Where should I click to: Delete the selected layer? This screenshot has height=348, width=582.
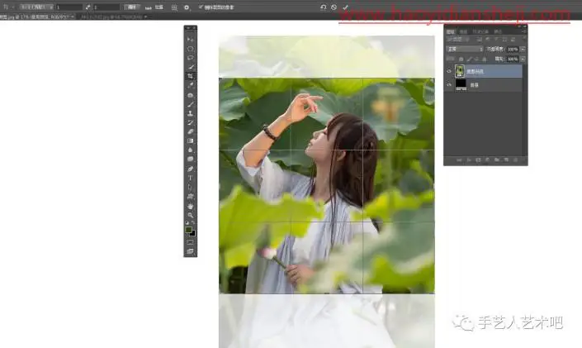pyautogui.click(x=516, y=160)
